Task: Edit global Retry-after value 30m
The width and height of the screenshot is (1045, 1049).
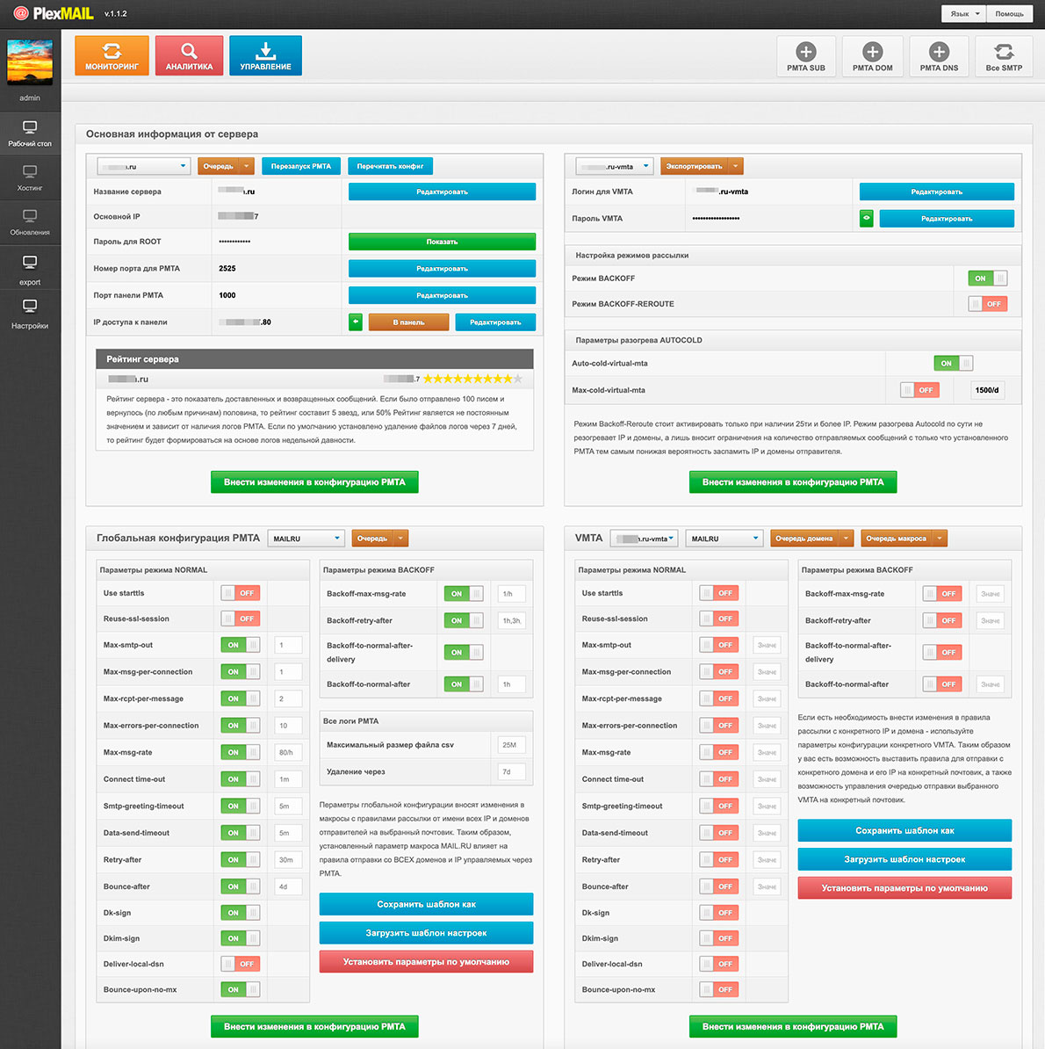Action: click(x=288, y=860)
